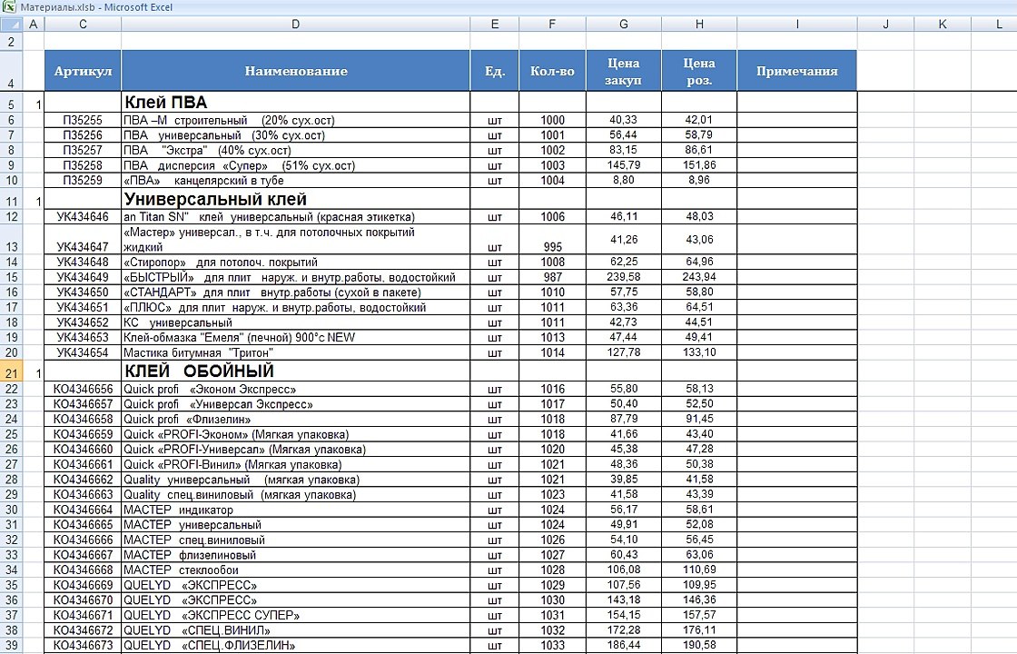Click price cell 243,94

(x=699, y=277)
